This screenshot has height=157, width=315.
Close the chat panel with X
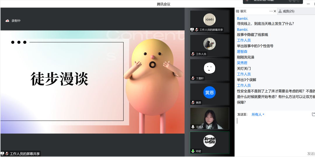pos(275,11)
